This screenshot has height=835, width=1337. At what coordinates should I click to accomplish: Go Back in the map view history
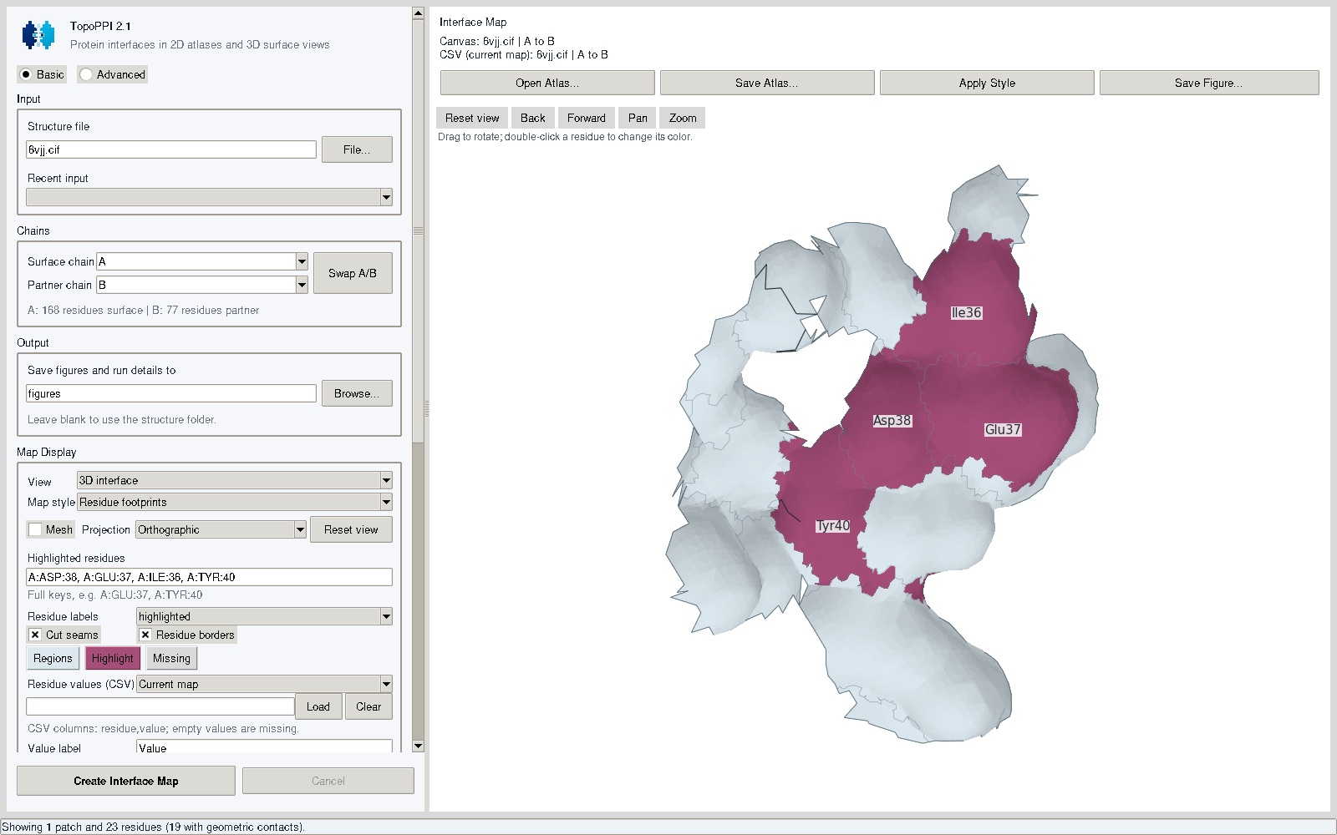point(533,118)
